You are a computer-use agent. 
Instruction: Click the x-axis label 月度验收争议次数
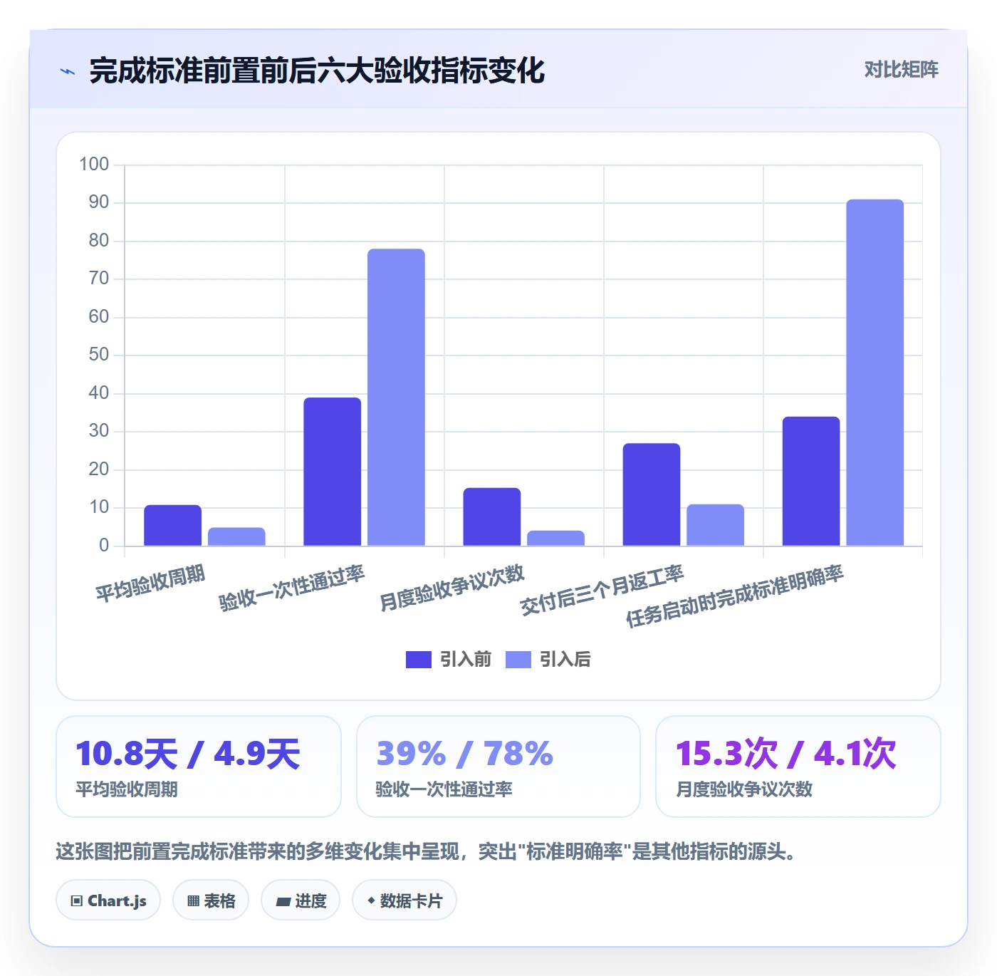click(452, 588)
